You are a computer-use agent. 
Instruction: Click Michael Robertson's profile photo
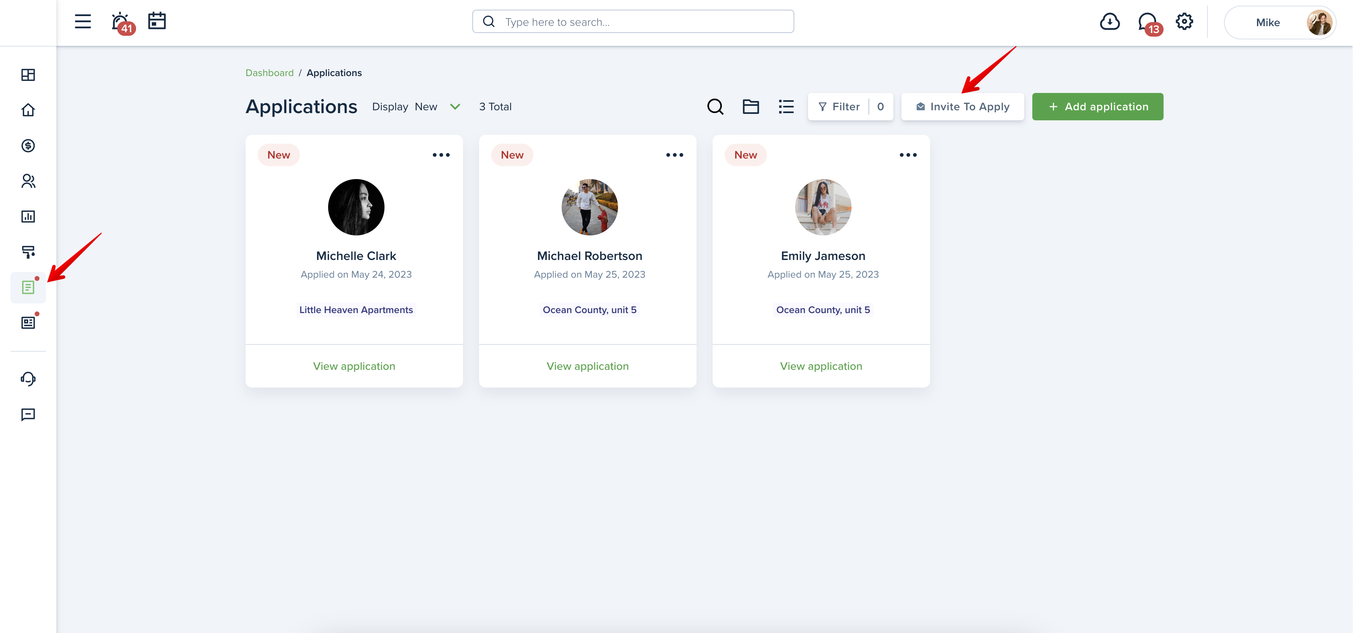(589, 207)
